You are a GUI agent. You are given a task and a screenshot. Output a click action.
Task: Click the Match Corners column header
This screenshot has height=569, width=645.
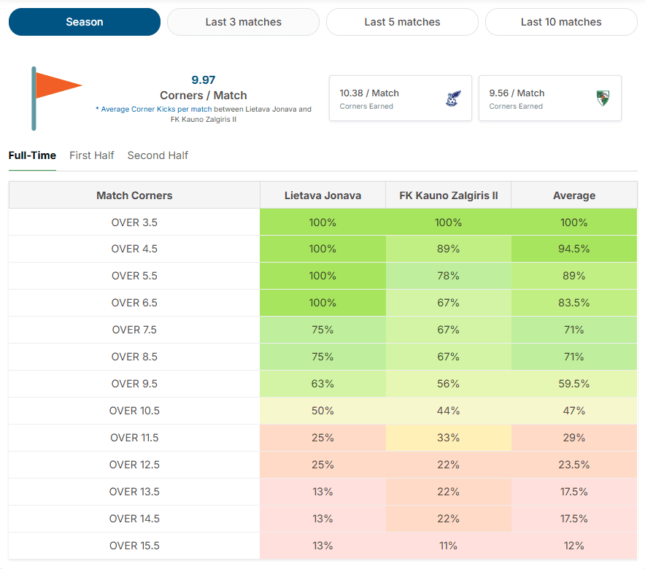[134, 196]
